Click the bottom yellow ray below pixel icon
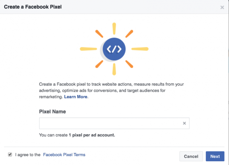229x165 pixels. [x=114, y=69]
